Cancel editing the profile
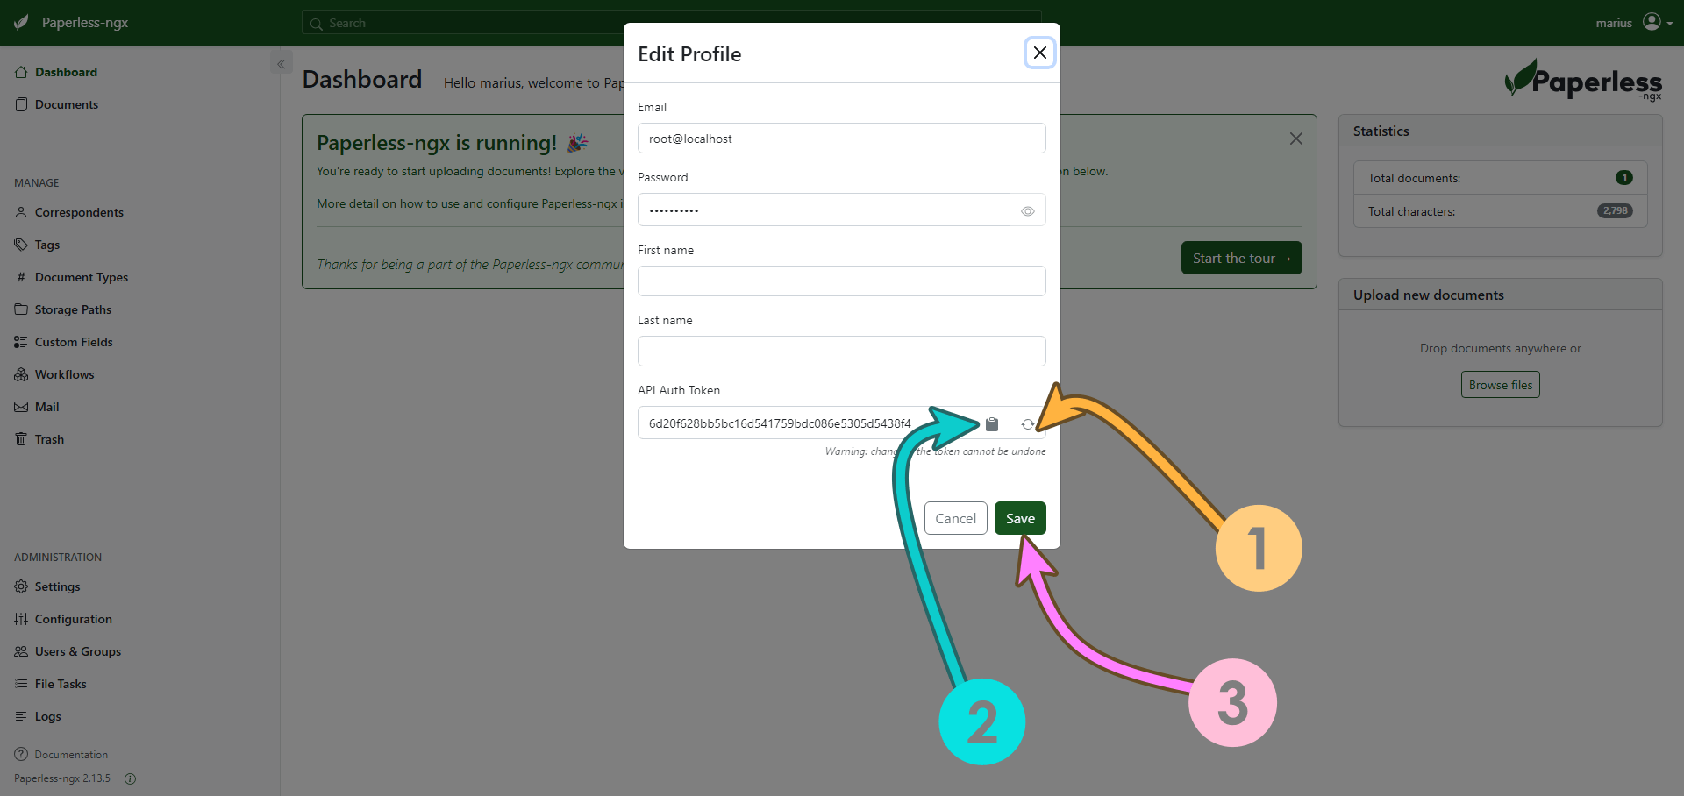The height and width of the screenshot is (796, 1684). [955, 518]
